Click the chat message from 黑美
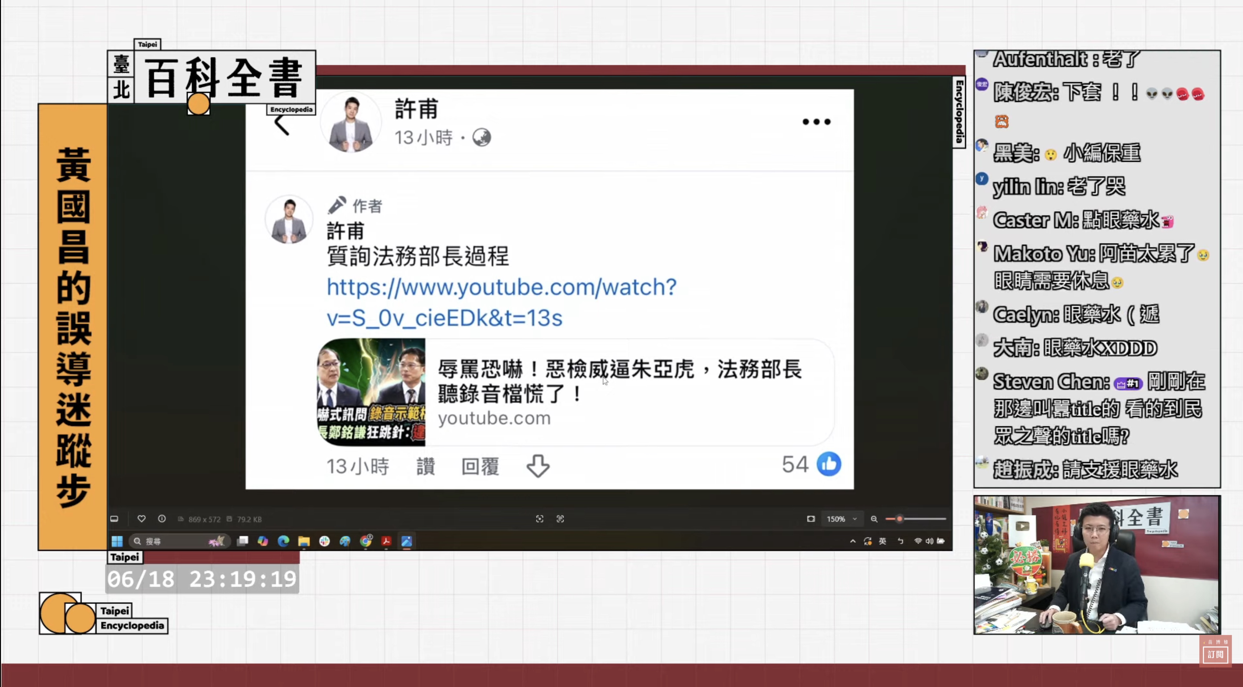The width and height of the screenshot is (1243, 687). coord(1059,153)
